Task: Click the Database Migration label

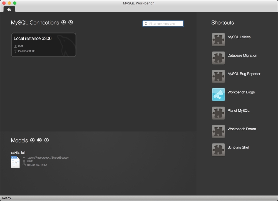Action: click(242, 55)
